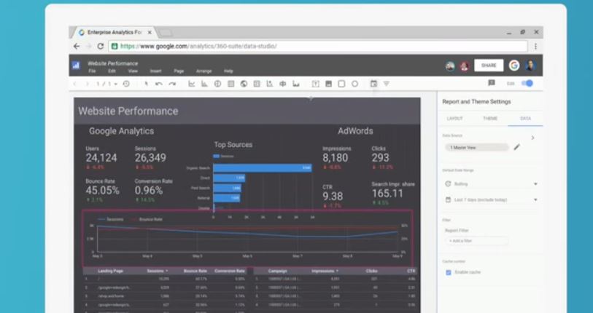Add a date range control
This screenshot has height=313, width=593.
[x=373, y=84]
